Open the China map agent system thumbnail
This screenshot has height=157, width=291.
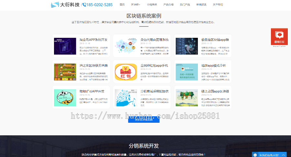(126, 46)
